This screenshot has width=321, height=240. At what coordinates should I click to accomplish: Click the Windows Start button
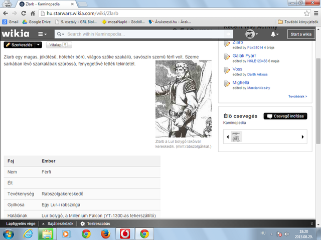[8, 234]
